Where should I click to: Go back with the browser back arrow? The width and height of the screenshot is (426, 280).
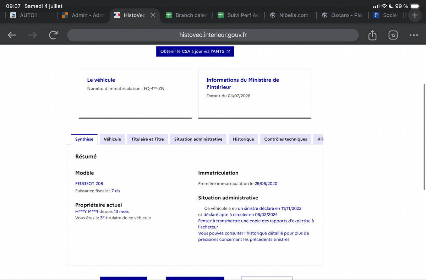12,35
